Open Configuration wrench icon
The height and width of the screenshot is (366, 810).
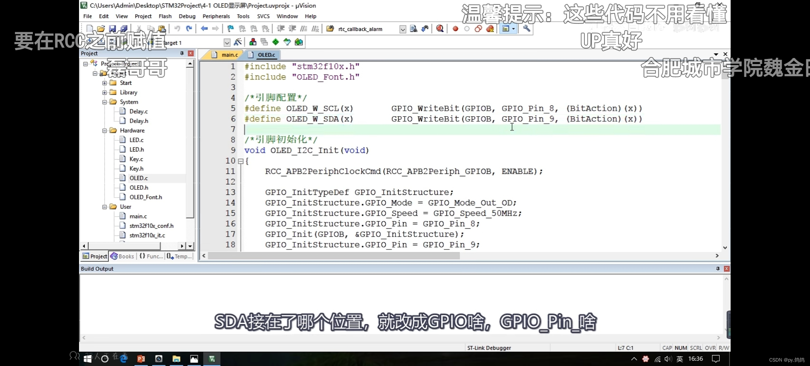(x=527, y=29)
